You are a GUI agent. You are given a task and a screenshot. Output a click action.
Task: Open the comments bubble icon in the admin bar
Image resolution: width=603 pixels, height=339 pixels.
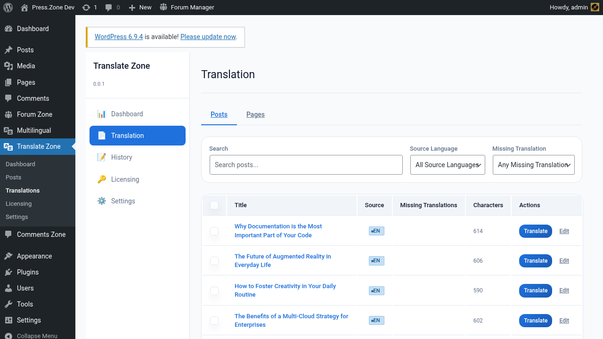pyautogui.click(x=109, y=8)
